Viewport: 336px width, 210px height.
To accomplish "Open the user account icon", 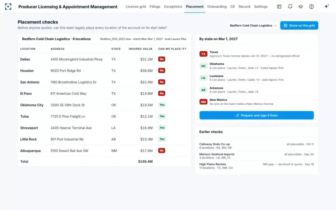I will coord(311,6).
